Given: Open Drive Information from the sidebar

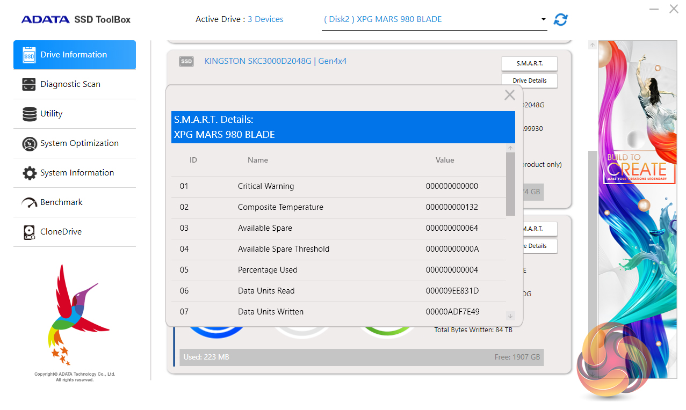Looking at the screenshot, I should click(74, 55).
